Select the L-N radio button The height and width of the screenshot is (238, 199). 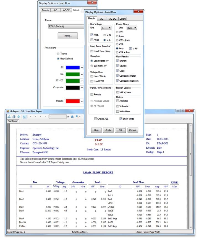click(x=105, y=35)
